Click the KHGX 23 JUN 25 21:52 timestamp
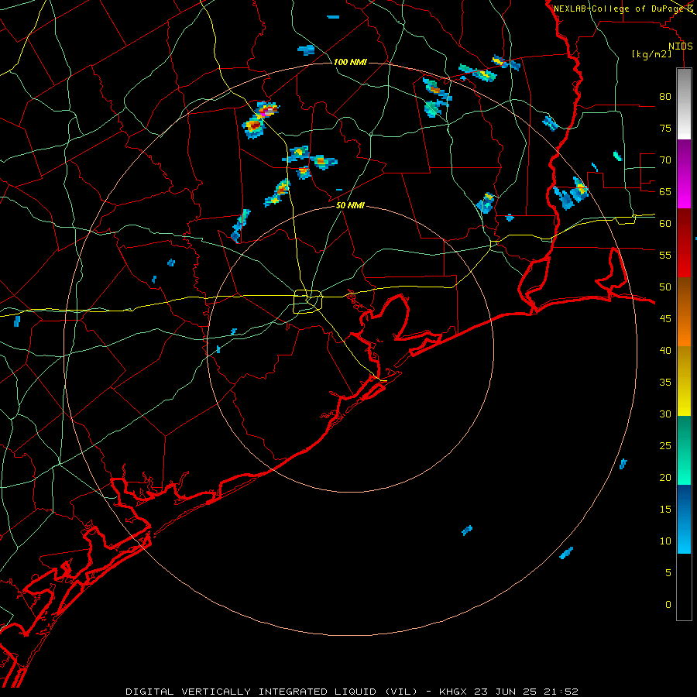The image size is (697, 697). click(509, 692)
